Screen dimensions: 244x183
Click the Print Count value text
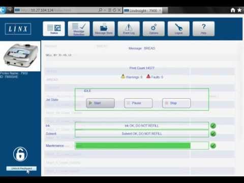[x=142, y=68]
